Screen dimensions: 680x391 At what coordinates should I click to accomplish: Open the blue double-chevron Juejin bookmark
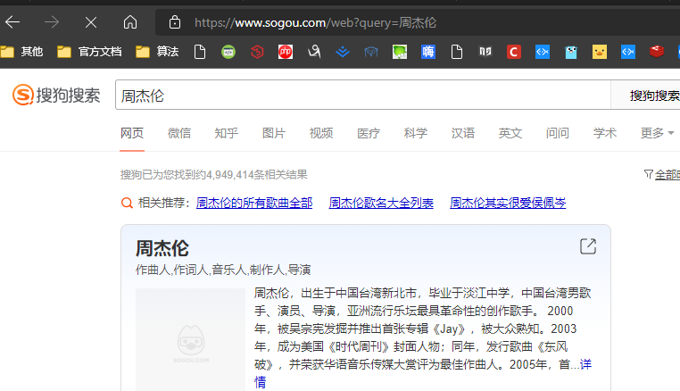click(343, 52)
